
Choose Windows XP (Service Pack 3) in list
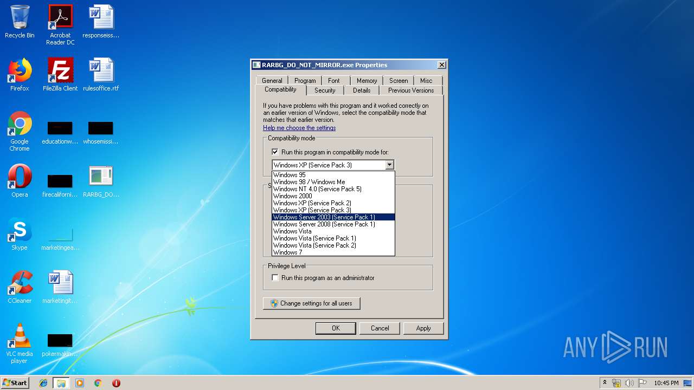pyautogui.click(x=333, y=210)
